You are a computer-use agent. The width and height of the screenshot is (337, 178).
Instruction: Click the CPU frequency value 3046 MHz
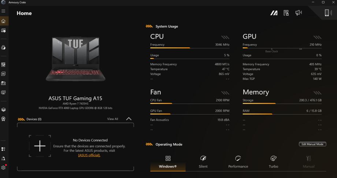(x=222, y=44)
